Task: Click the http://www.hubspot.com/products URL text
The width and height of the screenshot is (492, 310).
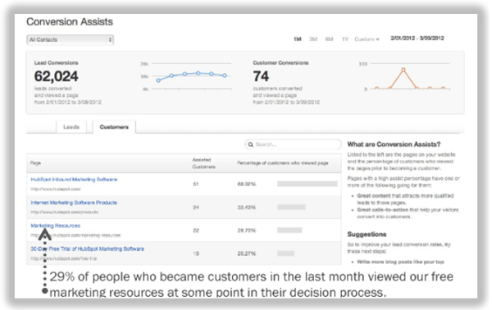Action: coord(64,212)
